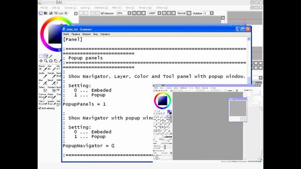301x169 pixels.
Task: Click the Notepad vertical scrollbar up arrow
Action: (x=249, y=39)
